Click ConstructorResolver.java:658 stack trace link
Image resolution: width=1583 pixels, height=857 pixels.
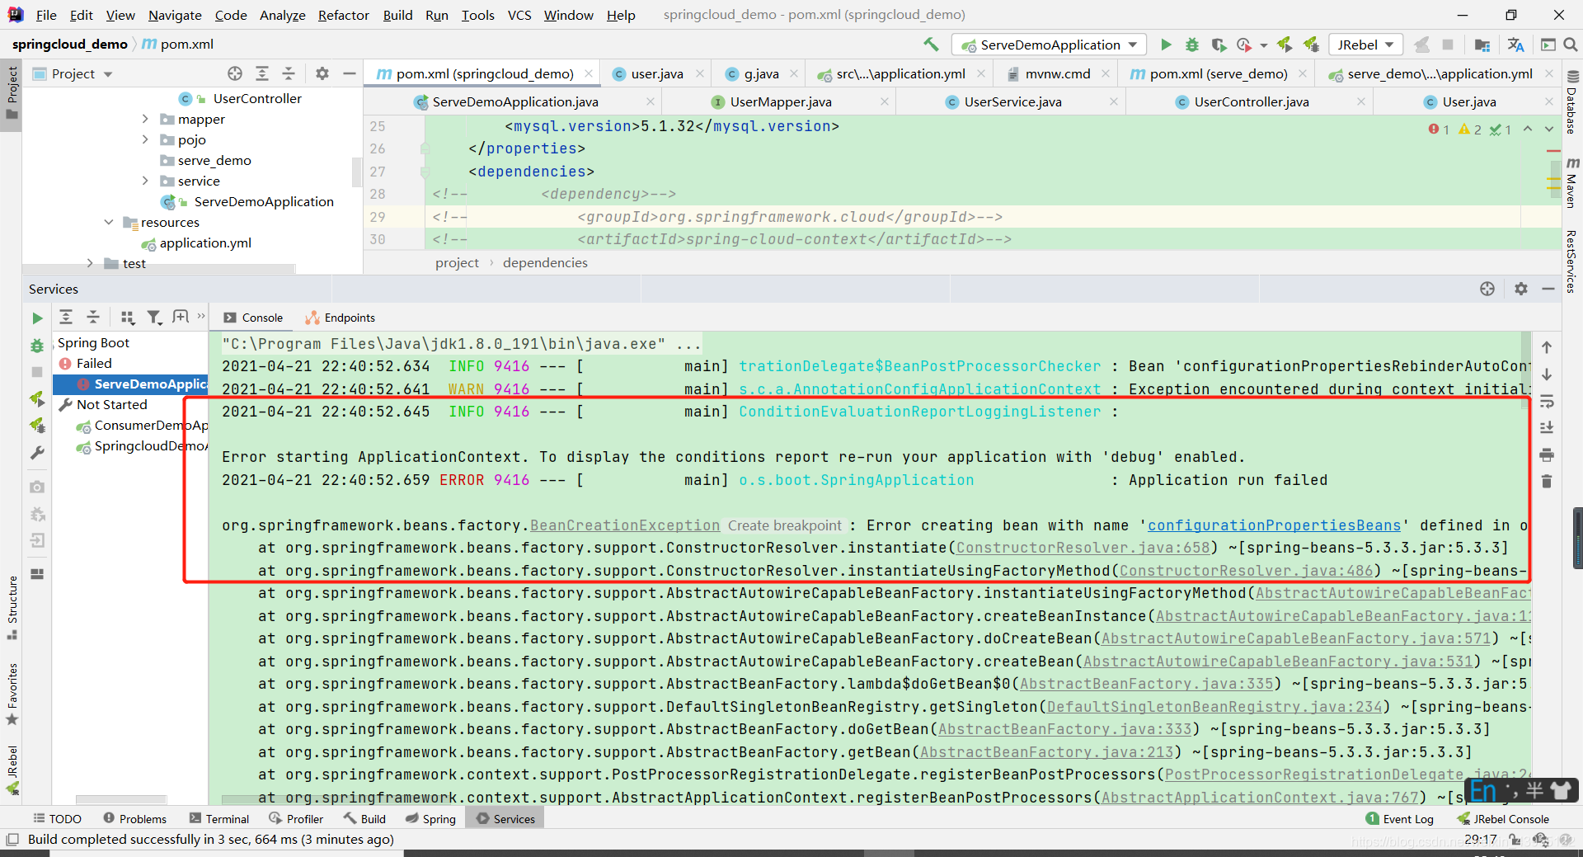[1083, 548]
